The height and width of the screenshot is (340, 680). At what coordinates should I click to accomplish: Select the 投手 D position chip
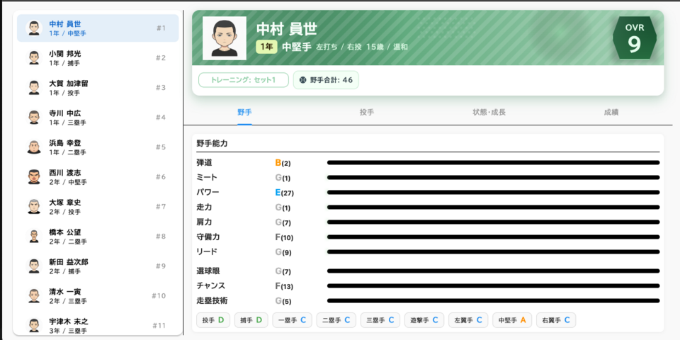[x=212, y=320]
